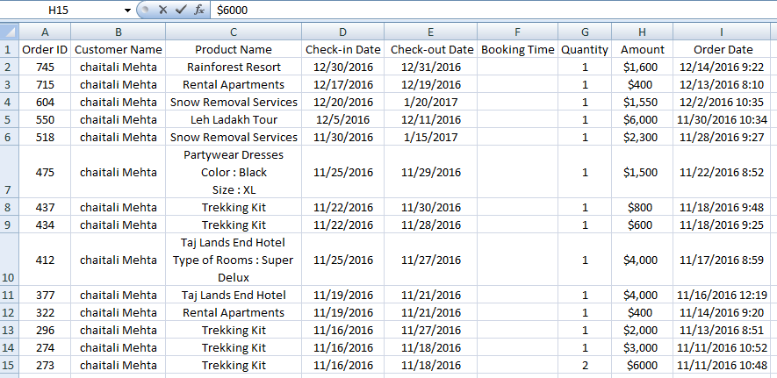Select column I header

722,32
